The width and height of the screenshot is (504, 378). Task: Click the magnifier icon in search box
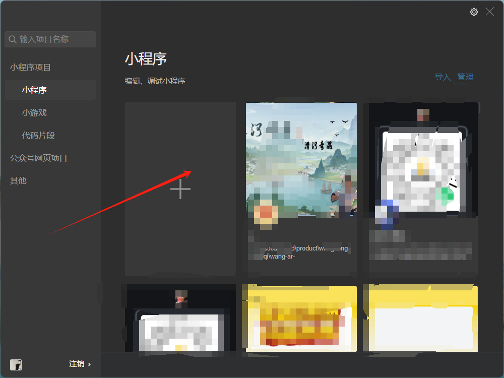(x=13, y=39)
